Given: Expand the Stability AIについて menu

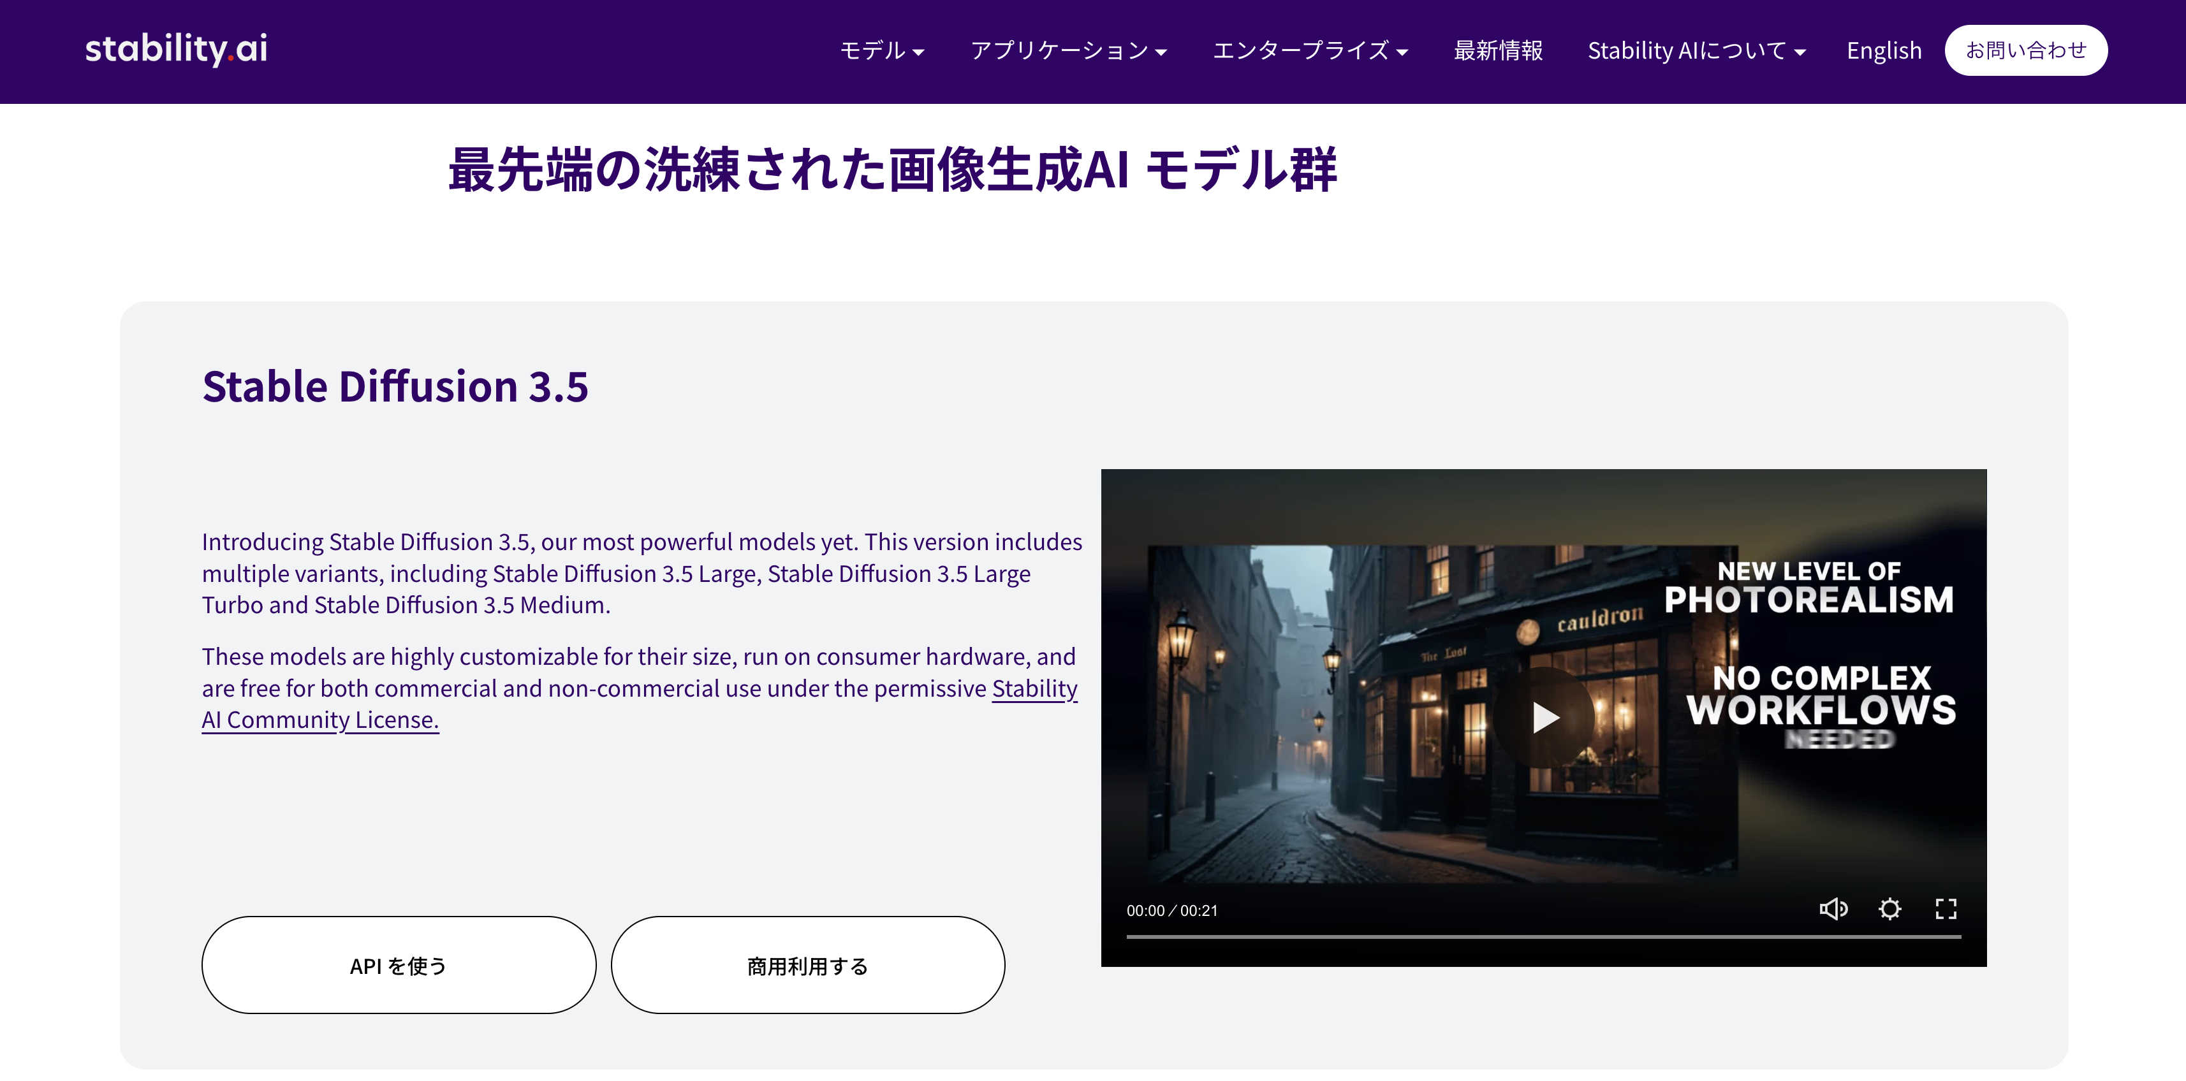Looking at the screenshot, I should click(1696, 51).
